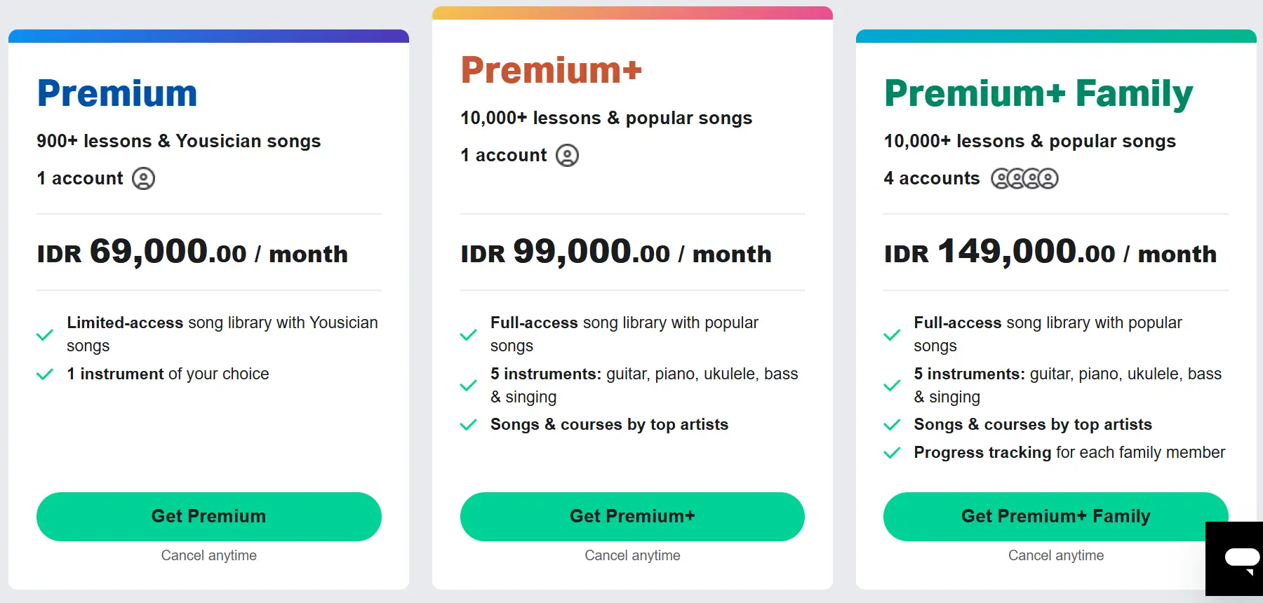Screen dimensions: 1263x603
Task: Click Cancel anytime under Get Premium+ Family
Action: pyautogui.click(x=1055, y=555)
